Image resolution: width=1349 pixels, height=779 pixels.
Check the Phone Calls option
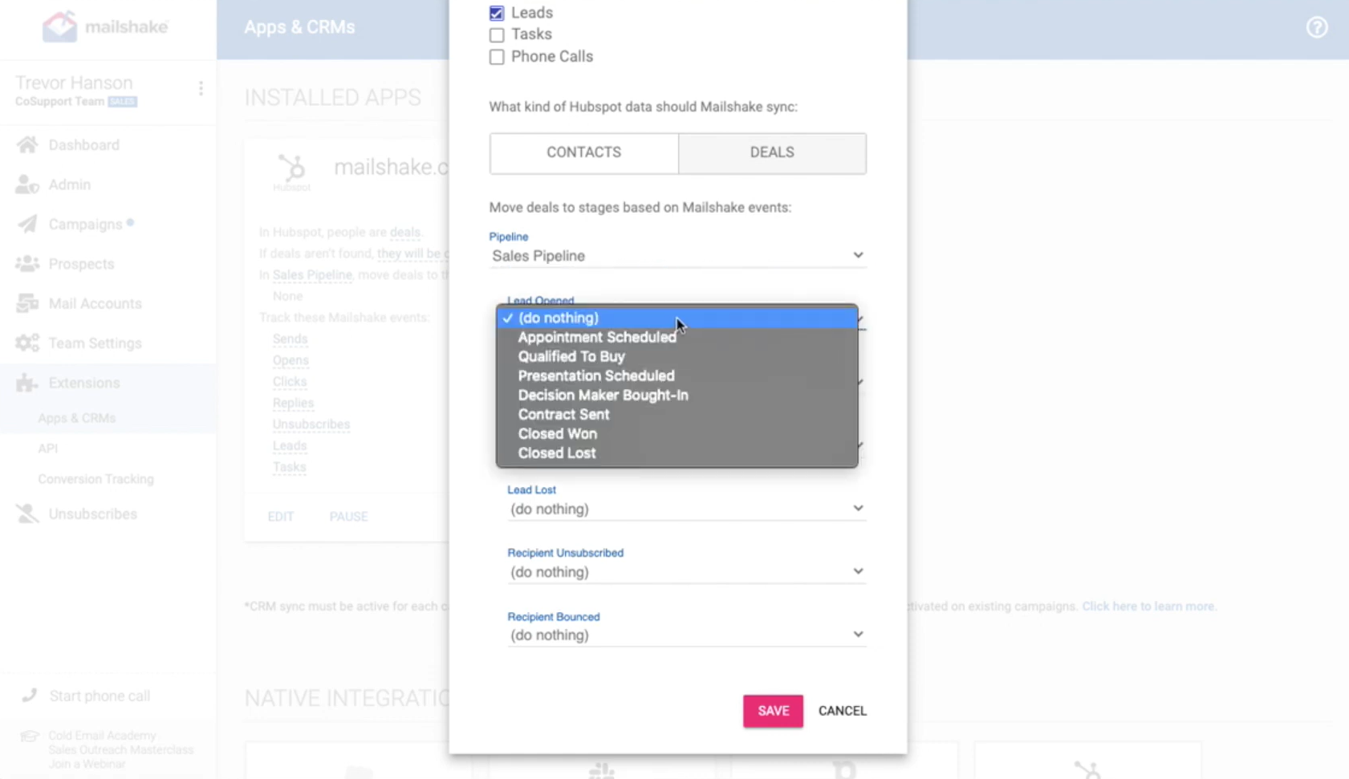pyautogui.click(x=496, y=57)
